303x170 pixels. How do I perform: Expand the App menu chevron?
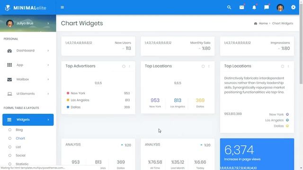pos(48,65)
